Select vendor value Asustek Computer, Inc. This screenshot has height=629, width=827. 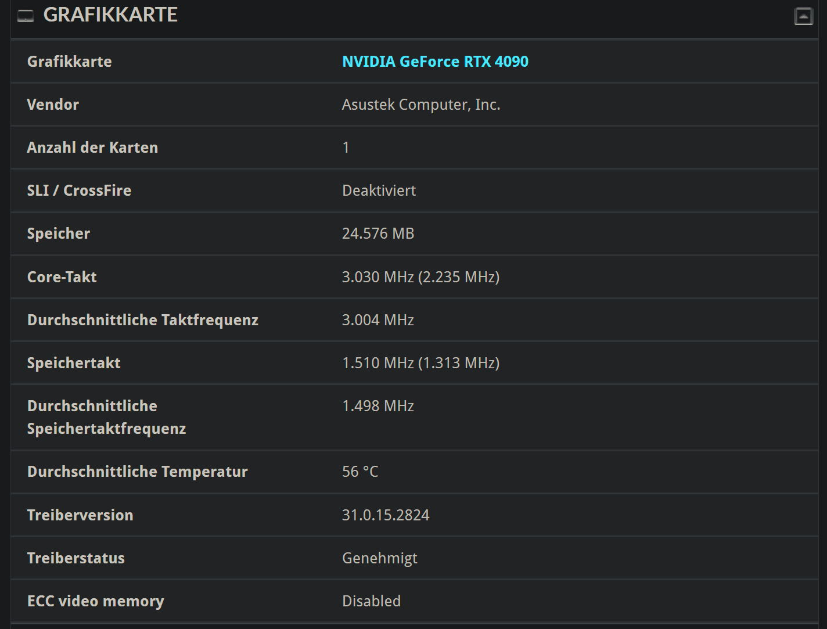pyautogui.click(x=421, y=105)
